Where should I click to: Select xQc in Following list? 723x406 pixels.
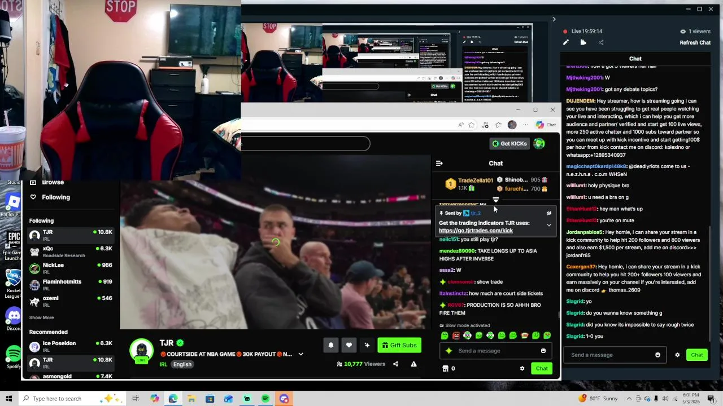[71, 251]
